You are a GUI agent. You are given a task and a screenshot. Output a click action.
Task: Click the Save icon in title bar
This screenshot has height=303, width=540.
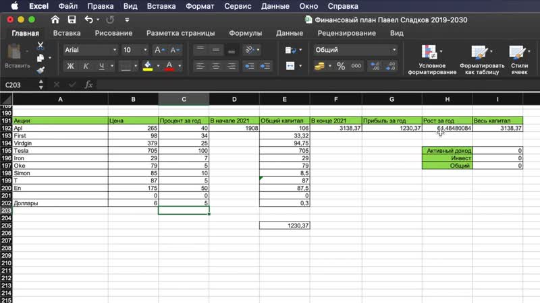[72, 20]
